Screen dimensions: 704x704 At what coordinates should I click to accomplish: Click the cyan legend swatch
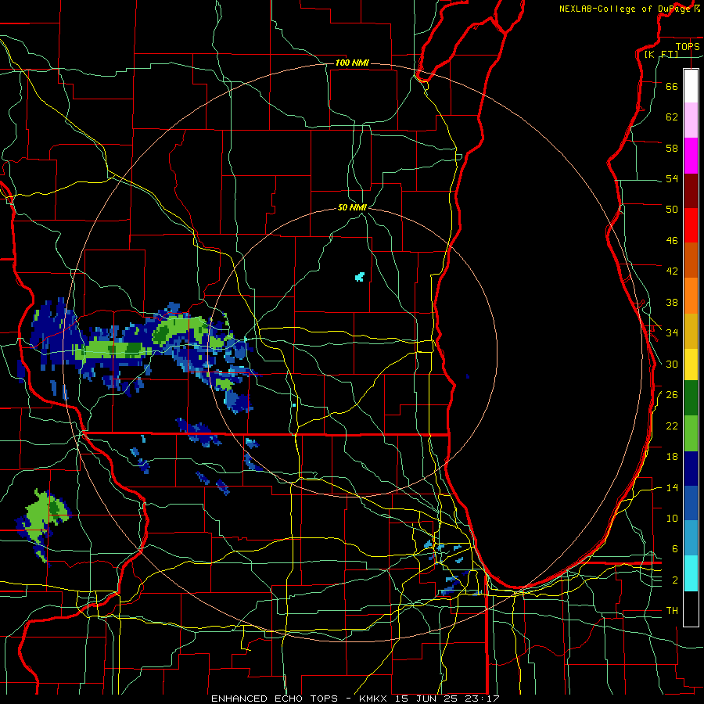pos(691,573)
